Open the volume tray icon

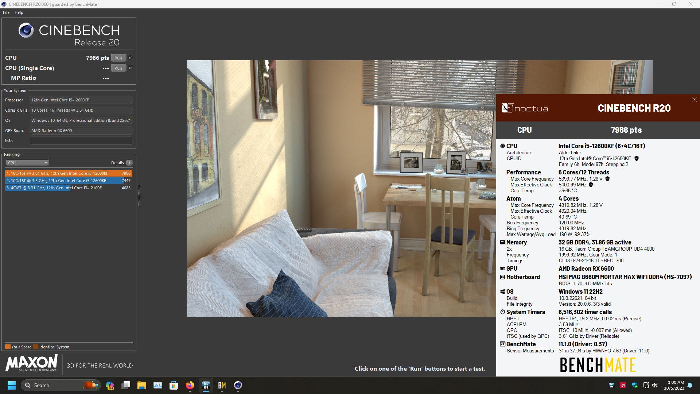pos(655,385)
